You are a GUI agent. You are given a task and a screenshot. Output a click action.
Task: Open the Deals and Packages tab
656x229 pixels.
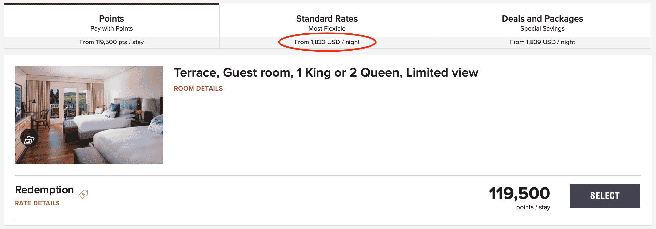(542, 19)
